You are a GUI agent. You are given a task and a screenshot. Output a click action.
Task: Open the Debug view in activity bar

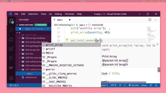pyautogui.click(x=11, y=40)
